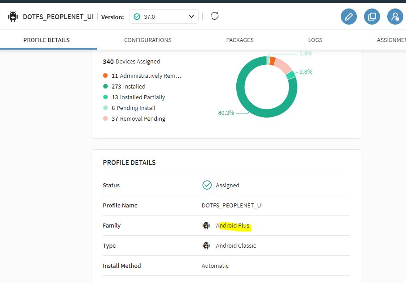Open the Packages tab
Image resolution: width=406 pixels, height=283 pixels.
click(x=240, y=40)
